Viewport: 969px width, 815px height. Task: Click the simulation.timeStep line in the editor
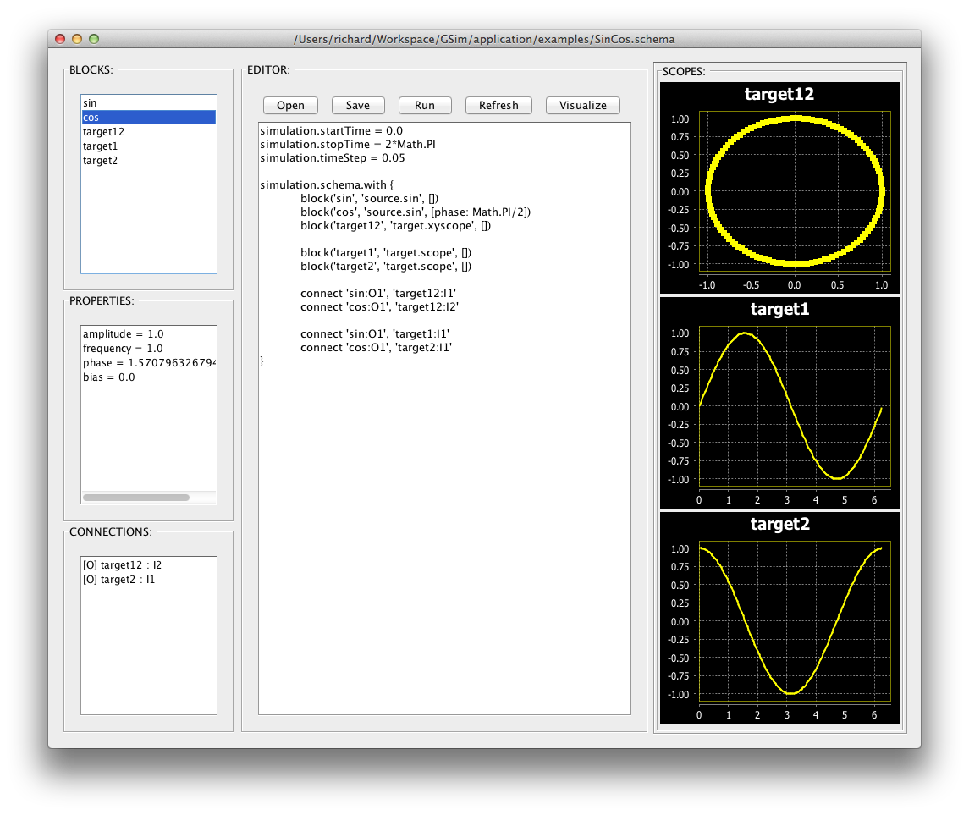pos(321,158)
